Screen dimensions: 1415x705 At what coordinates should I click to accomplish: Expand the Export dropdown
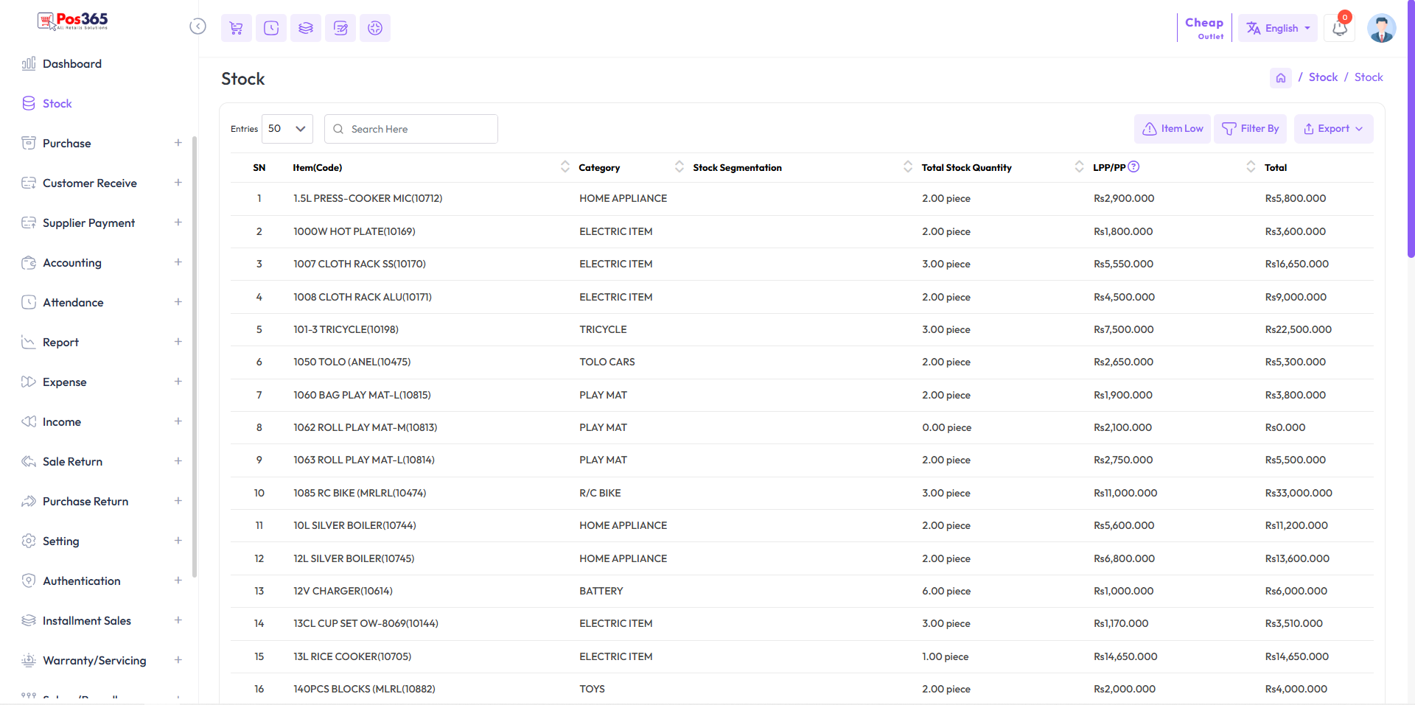pos(1333,129)
